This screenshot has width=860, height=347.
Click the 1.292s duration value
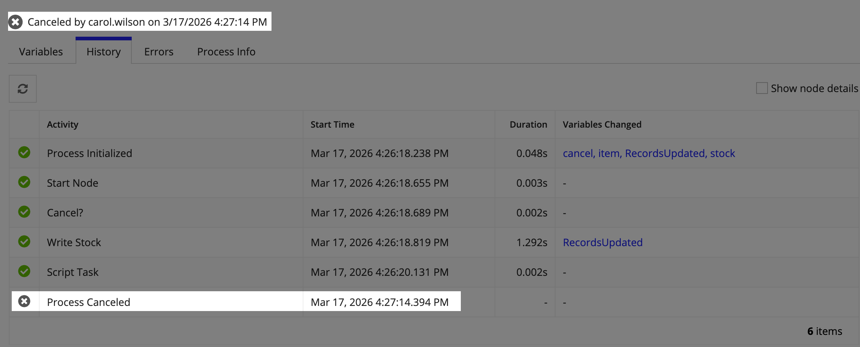coord(532,242)
